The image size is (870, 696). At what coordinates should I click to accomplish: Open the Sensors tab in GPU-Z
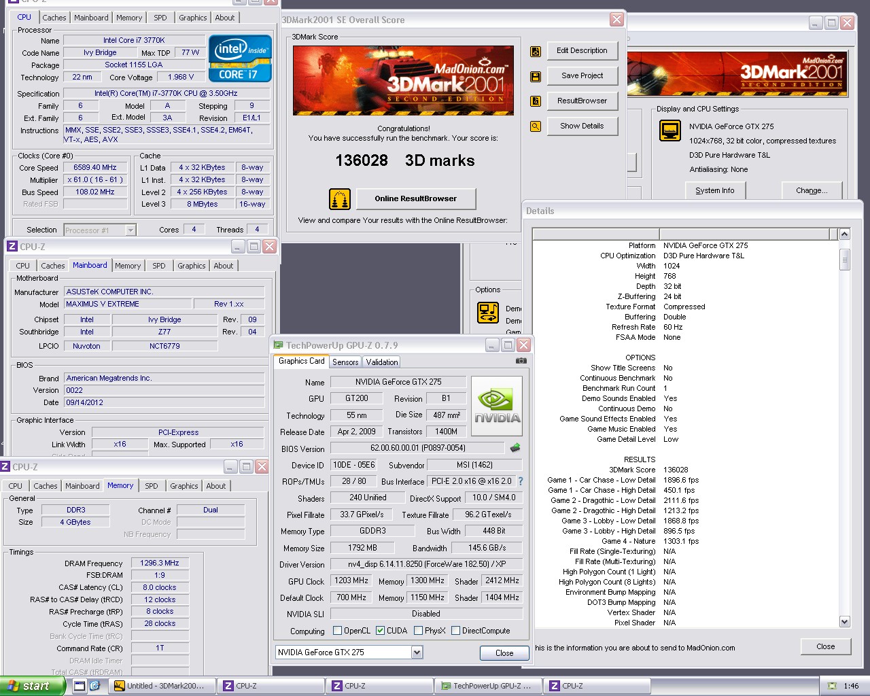point(345,362)
